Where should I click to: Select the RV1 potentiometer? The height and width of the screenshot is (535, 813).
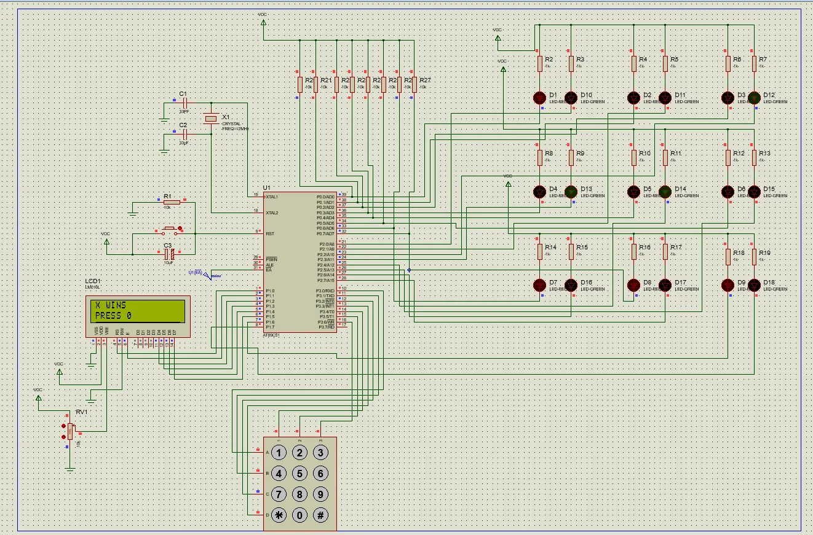point(70,431)
